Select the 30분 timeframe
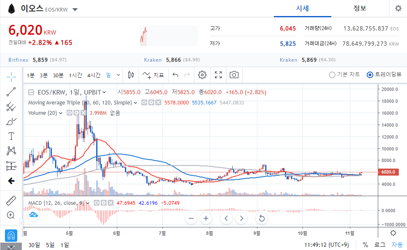 click(x=58, y=75)
